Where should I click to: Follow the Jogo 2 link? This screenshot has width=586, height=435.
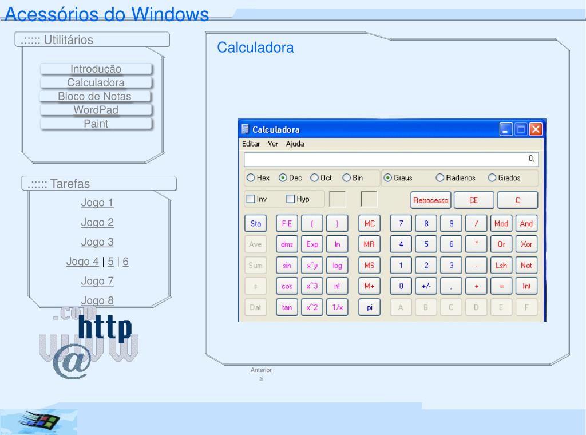pos(97,222)
